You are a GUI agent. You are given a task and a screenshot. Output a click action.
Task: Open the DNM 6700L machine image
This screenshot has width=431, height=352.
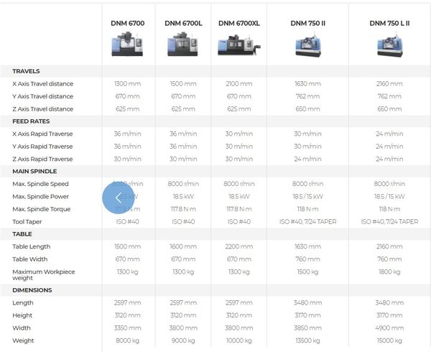182,44
